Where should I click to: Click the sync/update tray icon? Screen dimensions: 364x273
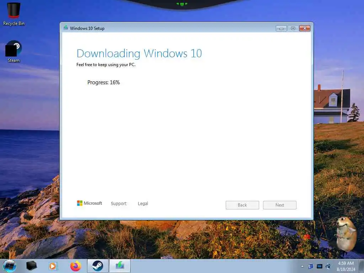point(328,266)
